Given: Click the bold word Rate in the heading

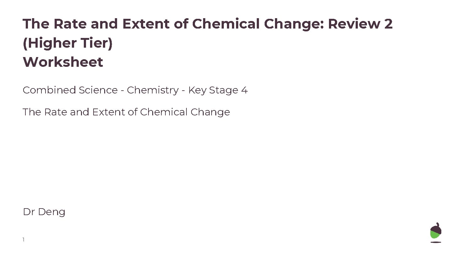Looking at the screenshot, I should pos(66,24).
